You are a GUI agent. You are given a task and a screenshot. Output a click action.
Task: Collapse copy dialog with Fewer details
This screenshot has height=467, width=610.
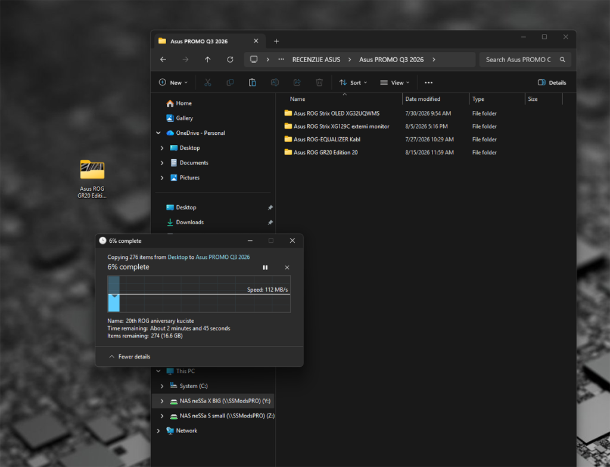(x=130, y=357)
